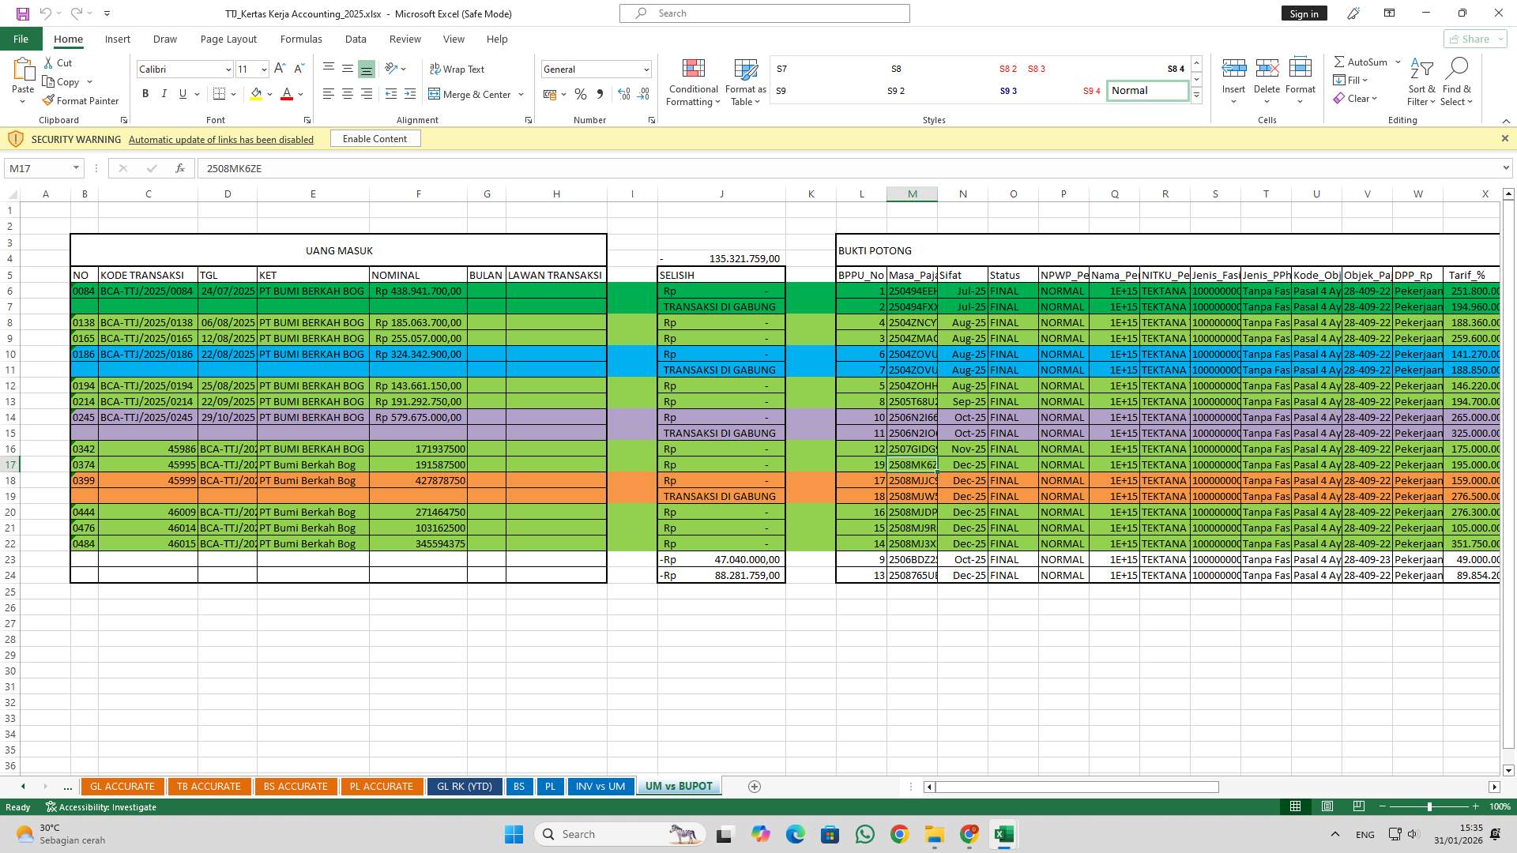Click the Insert Function fx icon
The image size is (1517, 853).
click(180, 168)
